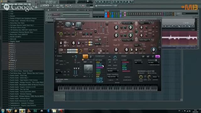Click the part image thumbnail
201x113 pixels.
tap(88, 69)
